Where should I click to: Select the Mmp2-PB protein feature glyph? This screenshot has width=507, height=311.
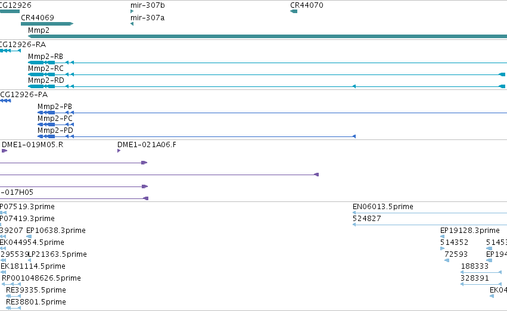pos(272,113)
